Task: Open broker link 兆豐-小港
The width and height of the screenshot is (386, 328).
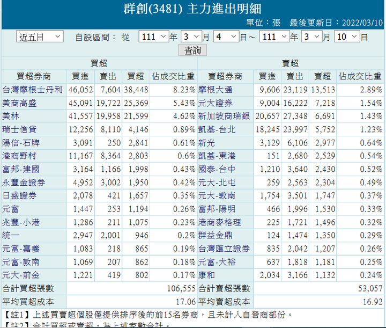Action: pyautogui.click(x=21, y=222)
